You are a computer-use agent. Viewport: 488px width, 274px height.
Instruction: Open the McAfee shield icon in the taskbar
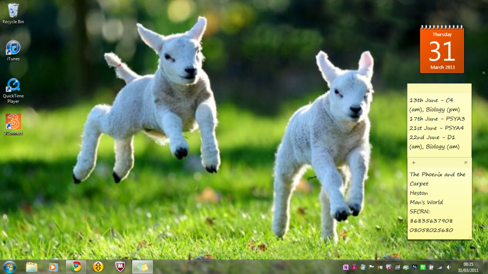click(x=120, y=267)
